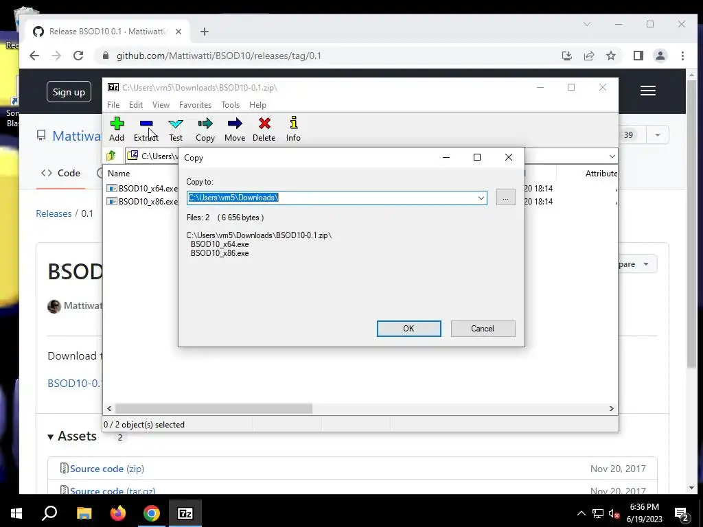
Task: Open the notification center icon
Action: [682, 513]
